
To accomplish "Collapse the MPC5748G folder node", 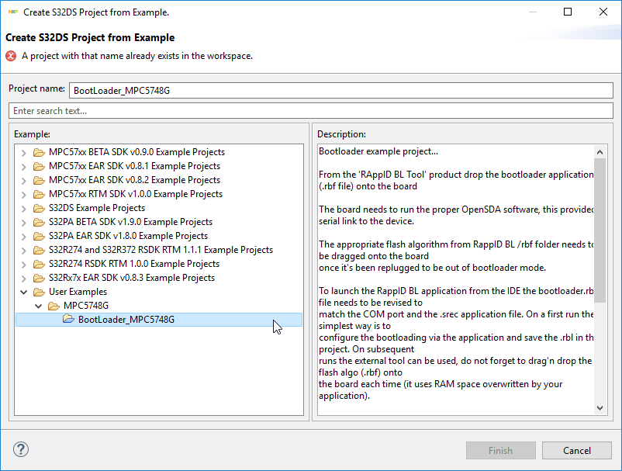I will [39, 306].
